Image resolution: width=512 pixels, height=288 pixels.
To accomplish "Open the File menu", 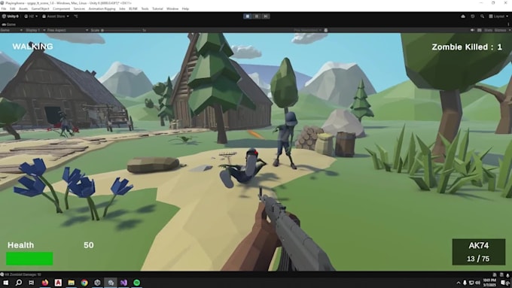I will click(4, 9).
